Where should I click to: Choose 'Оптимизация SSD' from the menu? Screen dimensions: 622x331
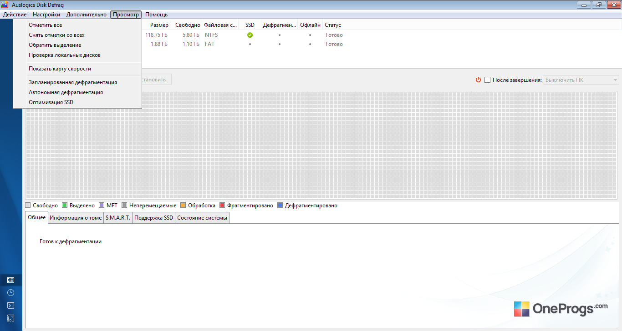tap(77, 102)
